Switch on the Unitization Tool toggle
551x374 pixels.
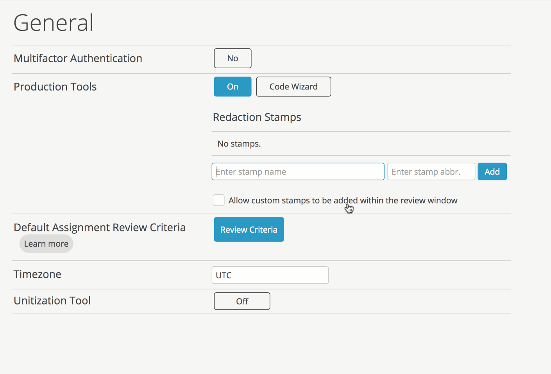(x=242, y=301)
